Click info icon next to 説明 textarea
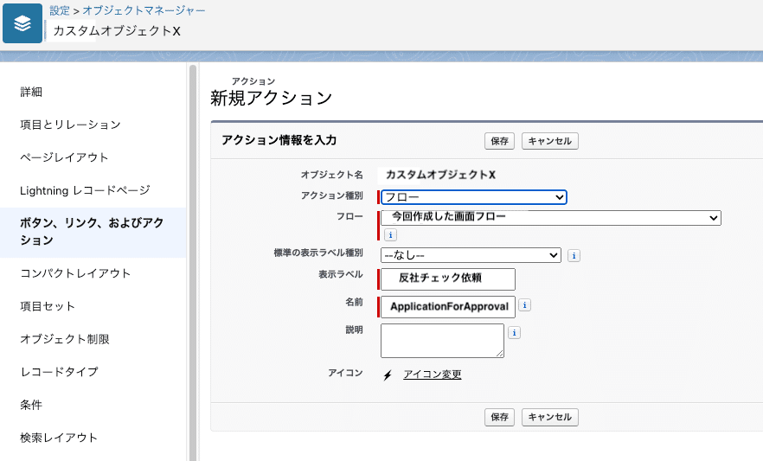 point(515,333)
